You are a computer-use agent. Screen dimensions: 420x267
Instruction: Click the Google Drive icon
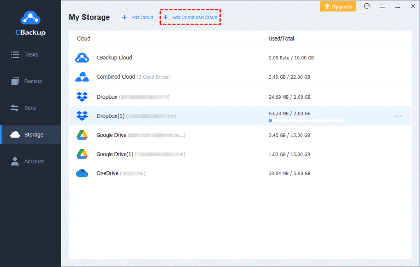point(82,135)
